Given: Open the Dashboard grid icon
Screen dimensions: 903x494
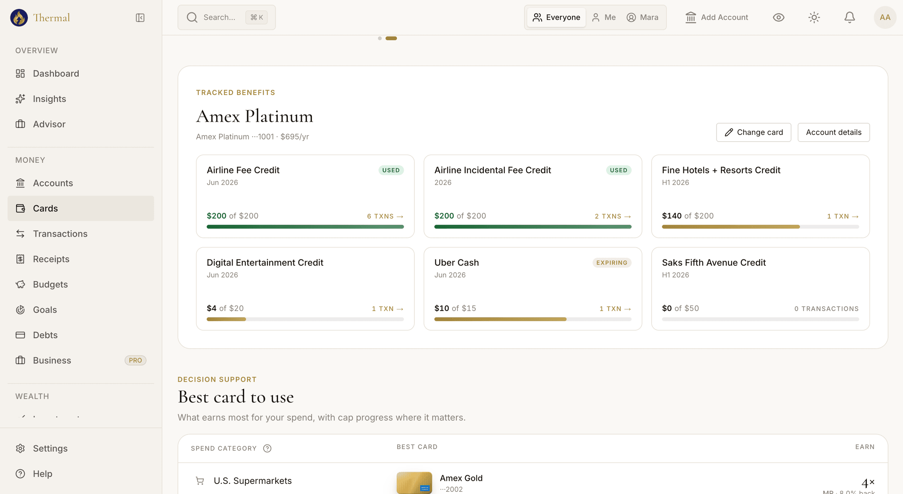Looking at the screenshot, I should coord(20,73).
